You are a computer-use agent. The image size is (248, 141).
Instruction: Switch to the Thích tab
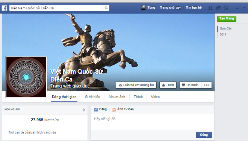pyautogui.click(x=138, y=97)
